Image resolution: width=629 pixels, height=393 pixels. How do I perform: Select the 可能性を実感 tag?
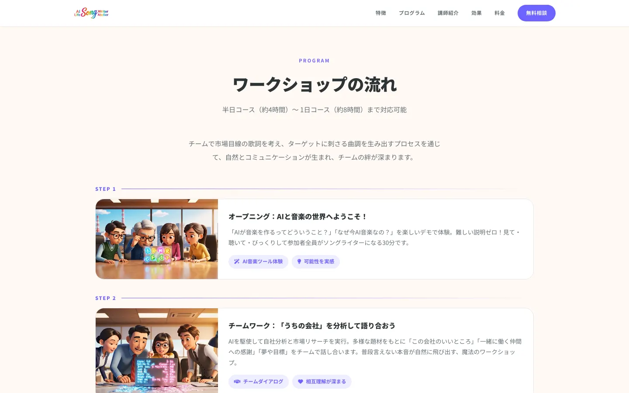(x=316, y=262)
